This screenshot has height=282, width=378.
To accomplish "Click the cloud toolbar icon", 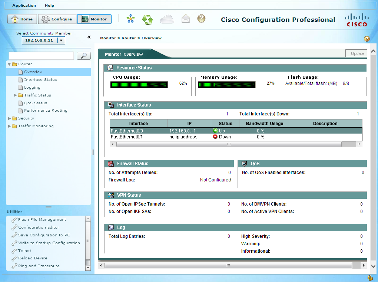I will 167,19.
